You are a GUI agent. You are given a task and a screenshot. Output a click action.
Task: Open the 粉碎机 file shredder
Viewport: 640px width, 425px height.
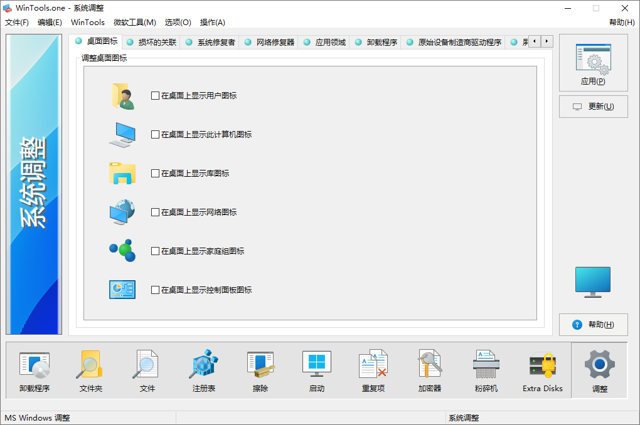pos(486,370)
